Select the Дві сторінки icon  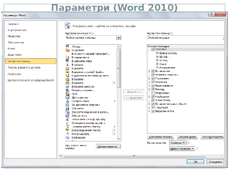coord(67,97)
